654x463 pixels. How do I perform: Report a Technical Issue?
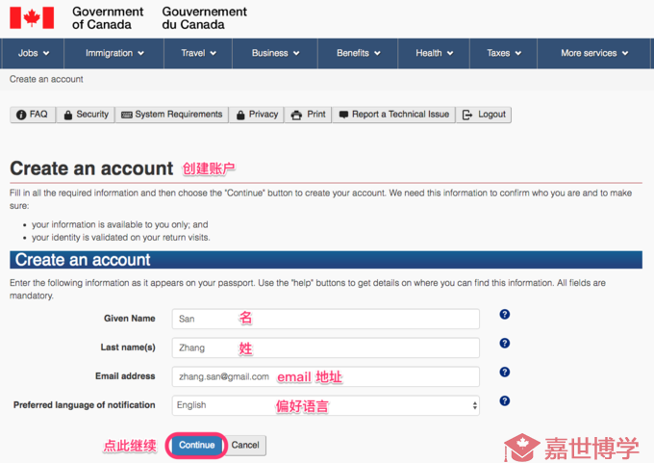[x=393, y=115]
